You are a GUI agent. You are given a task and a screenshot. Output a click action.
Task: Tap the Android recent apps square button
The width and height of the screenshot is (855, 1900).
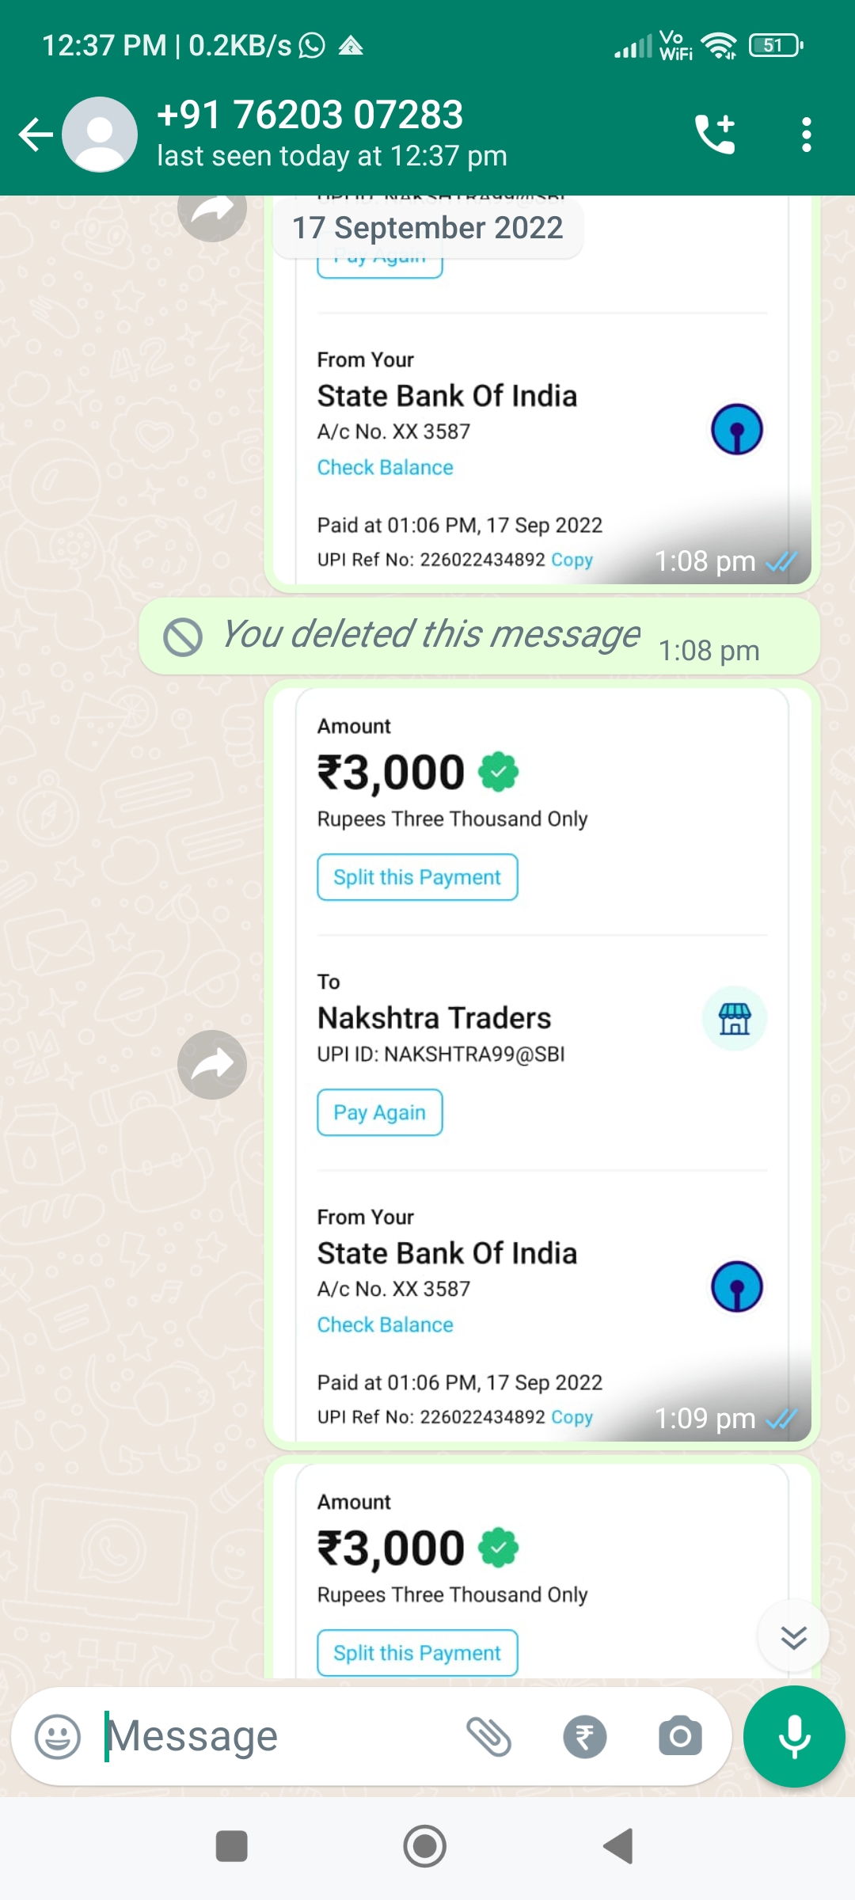tap(232, 1846)
